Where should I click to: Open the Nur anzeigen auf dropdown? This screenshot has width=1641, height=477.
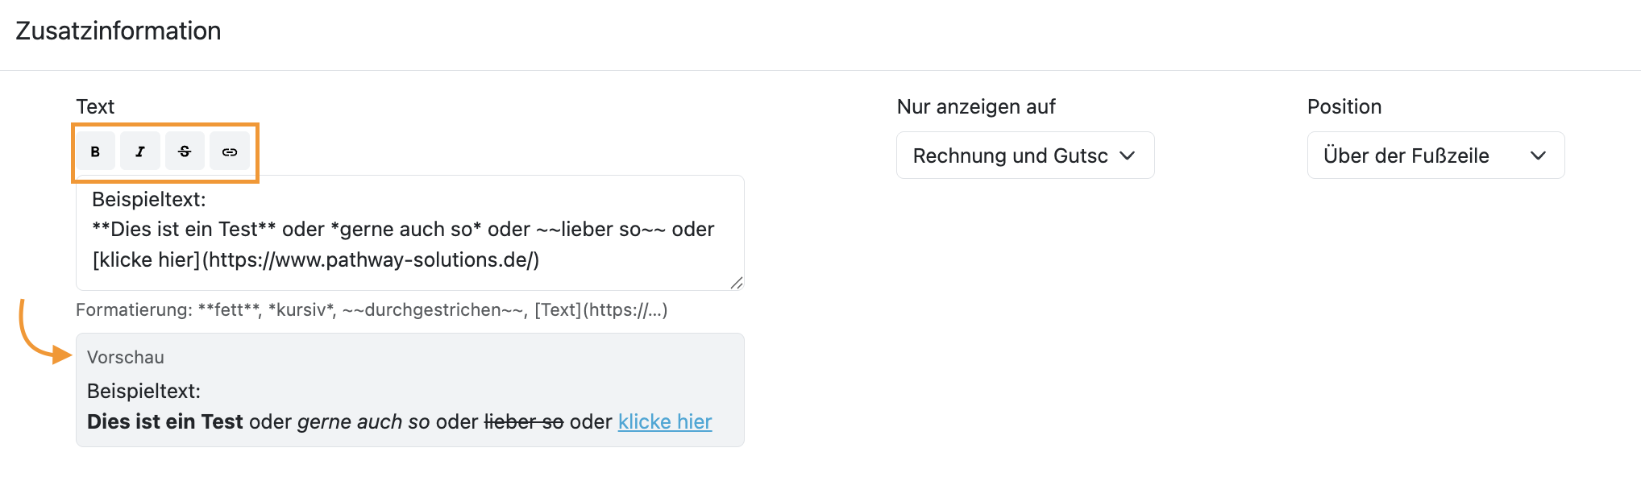click(x=1025, y=156)
